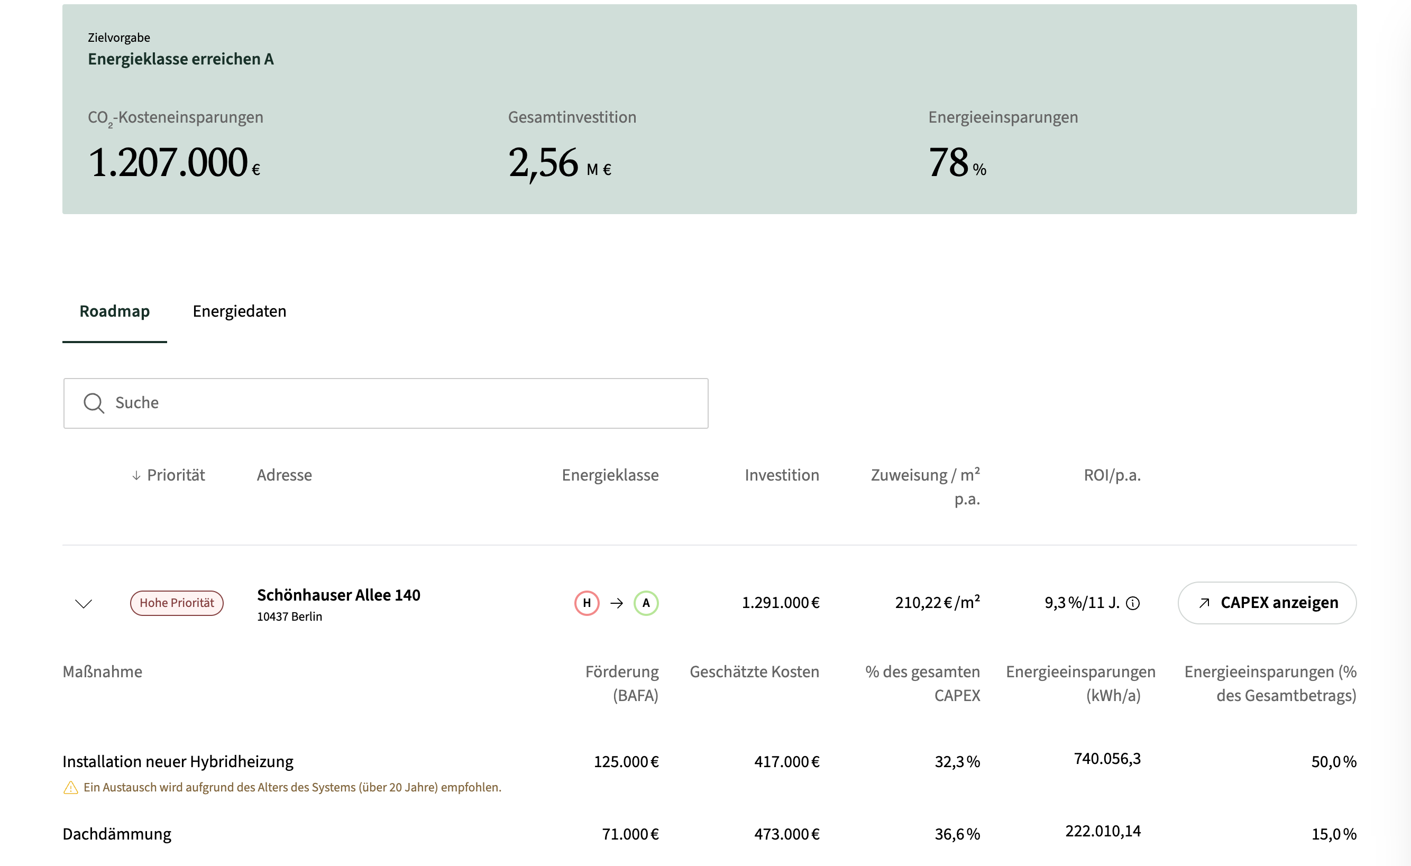The height and width of the screenshot is (866, 1411).
Task: Collapse the Schönhauser Allee 140 row
Action: [x=84, y=604]
